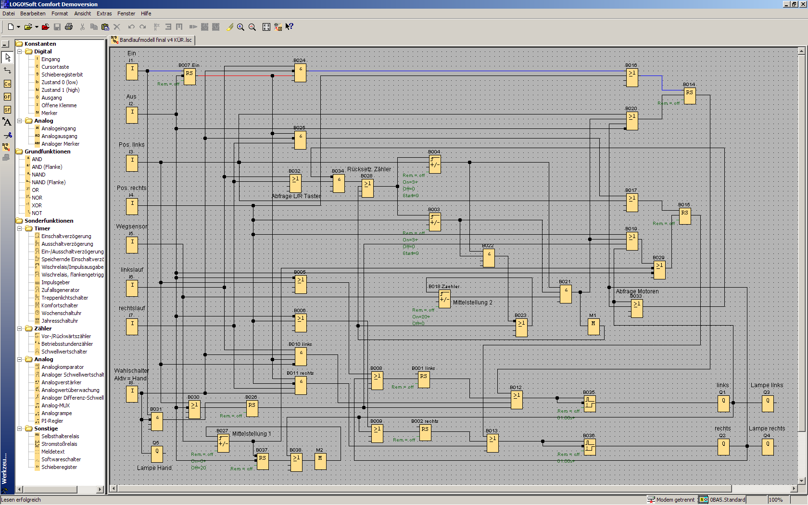Activate the selection arrow tool
The width and height of the screenshot is (808, 505).
tap(7, 57)
